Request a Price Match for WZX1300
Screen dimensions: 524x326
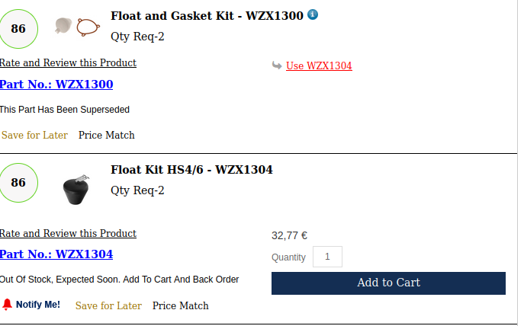[106, 135]
